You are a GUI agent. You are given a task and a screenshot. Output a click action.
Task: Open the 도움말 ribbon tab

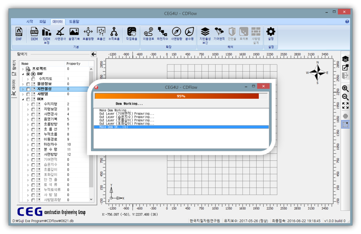(x=74, y=21)
